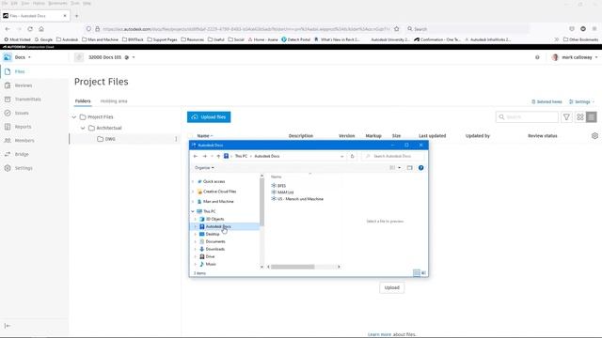Click the Upload button below the dialog
602x338 pixels.
(391, 288)
